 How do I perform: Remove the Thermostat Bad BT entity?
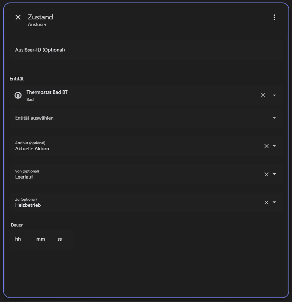click(263, 95)
